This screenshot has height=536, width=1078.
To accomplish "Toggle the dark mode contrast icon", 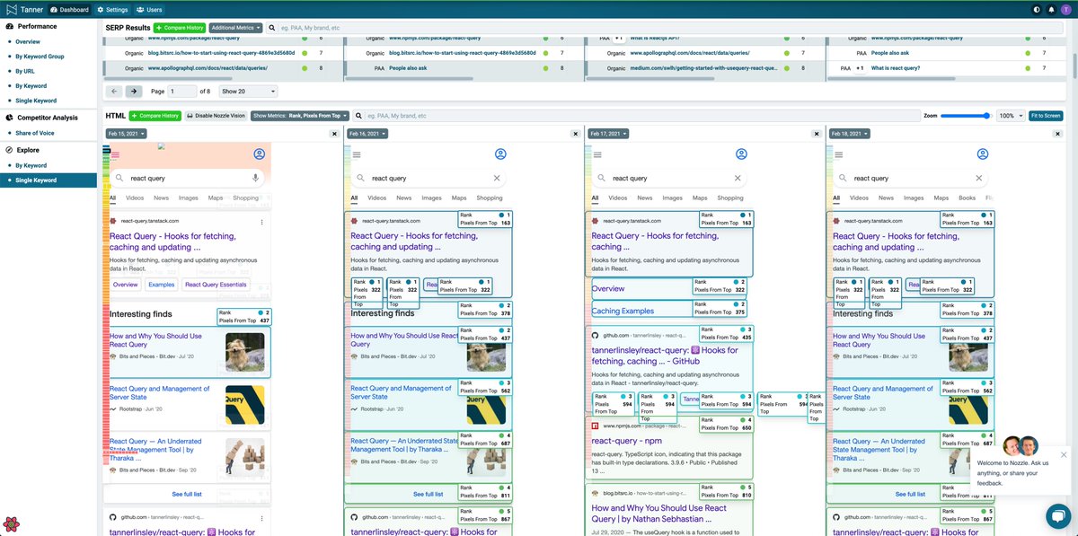I will pyautogui.click(x=1038, y=9).
